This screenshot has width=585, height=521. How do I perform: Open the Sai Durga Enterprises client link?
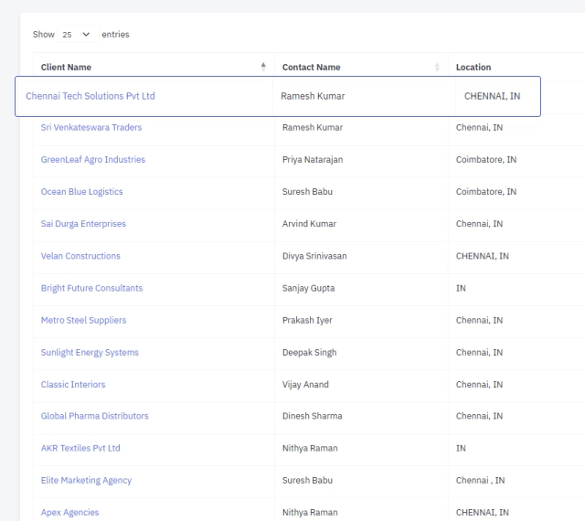click(x=83, y=224)
